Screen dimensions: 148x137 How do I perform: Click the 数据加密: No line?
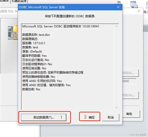(31, 89)
